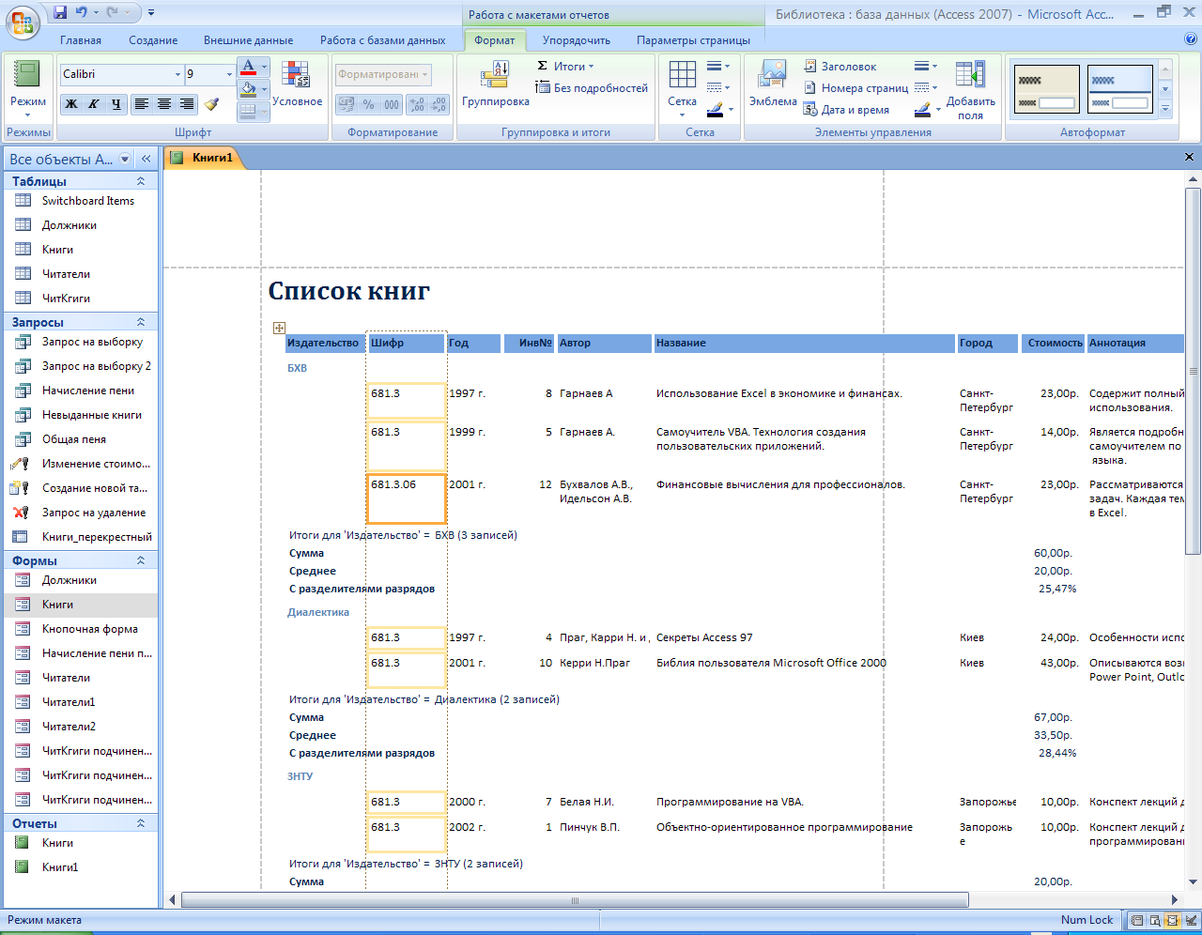Collapse the Таблицы group
Image resolution: width=1202 pixels, height=935 pixels.
(141, 181)
